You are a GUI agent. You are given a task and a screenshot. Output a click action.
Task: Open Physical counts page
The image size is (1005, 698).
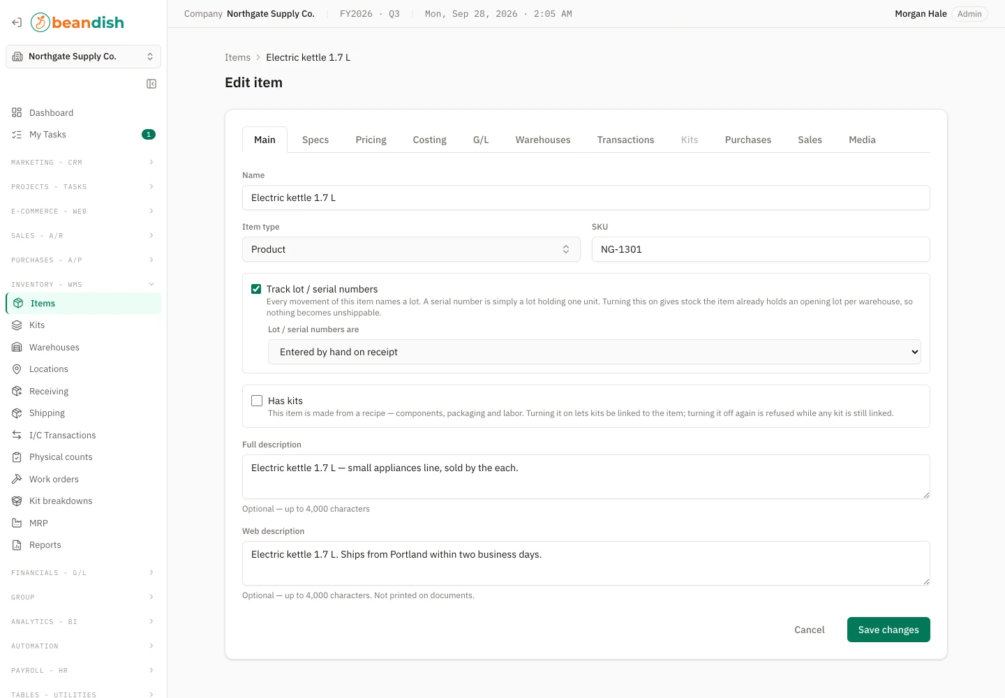point(83,456)
